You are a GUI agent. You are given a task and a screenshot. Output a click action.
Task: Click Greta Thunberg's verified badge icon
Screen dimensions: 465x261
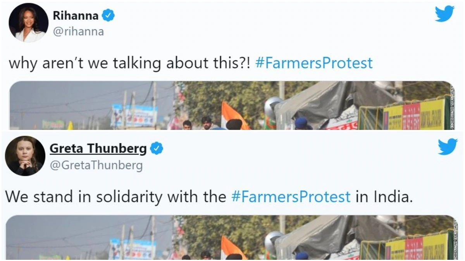157,148
